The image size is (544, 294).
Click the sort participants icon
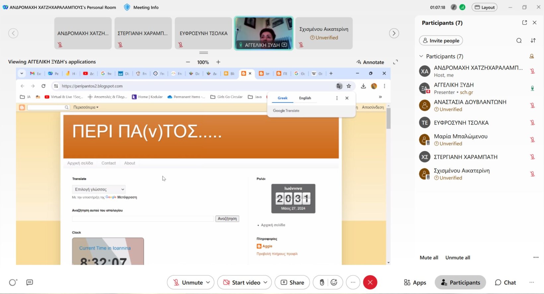coord(533,40)
